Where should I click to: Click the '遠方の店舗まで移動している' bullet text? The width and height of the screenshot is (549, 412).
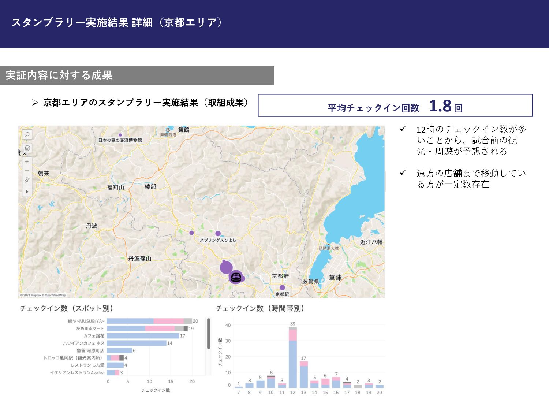[471, 178]
